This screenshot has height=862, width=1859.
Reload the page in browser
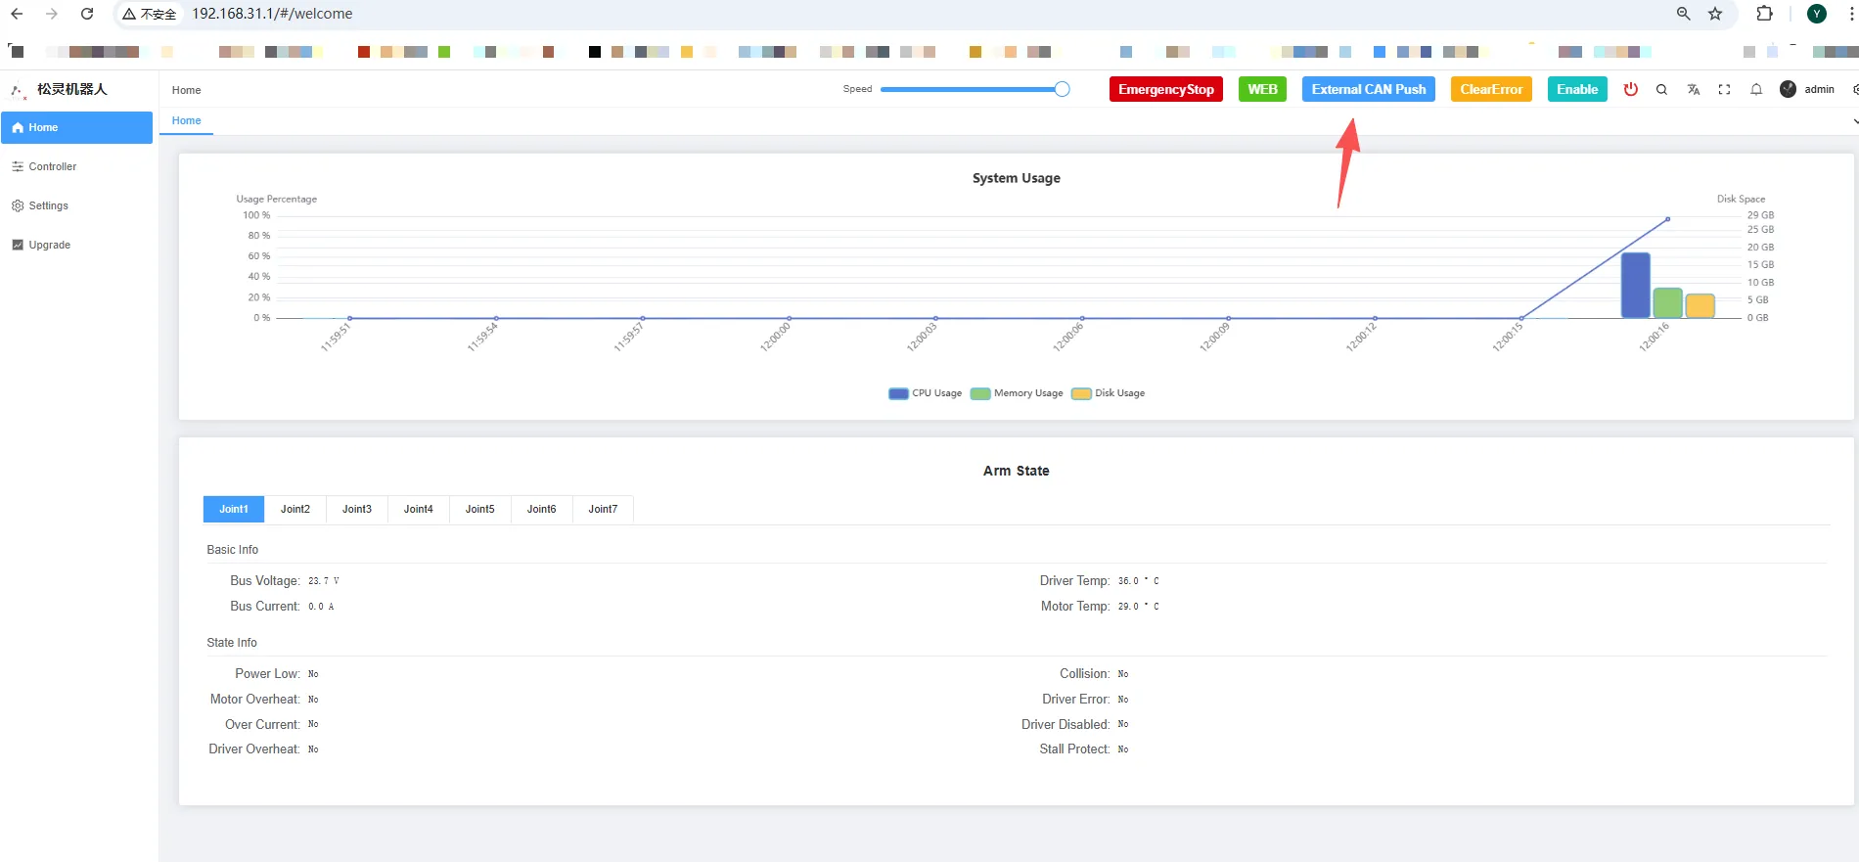pyautogui.click(x=87, y=14)
